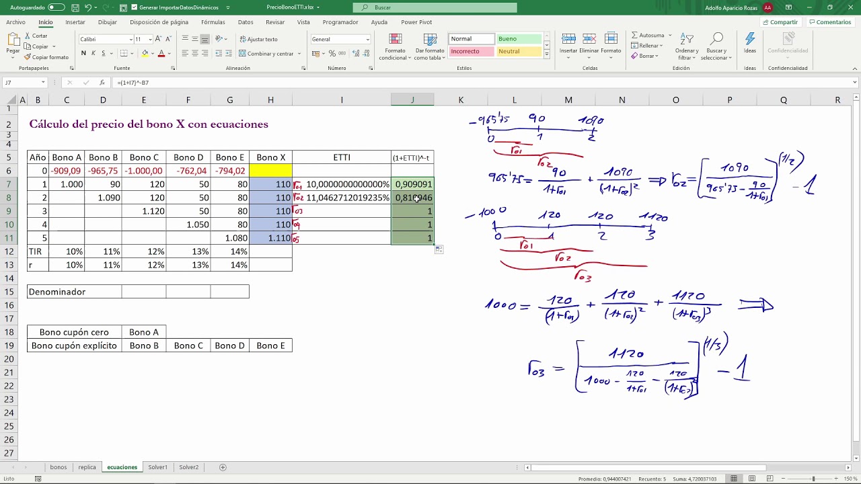
Task: Adjust the zoom slider
Action: pyautogui.click(x=813, y=479)
